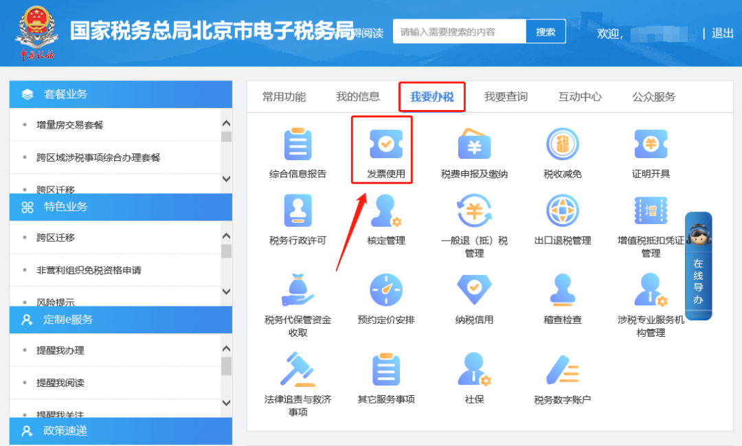Click the 定制e服务 section header
The height and width of the screenshot is (446, 742).
point(121,320)
